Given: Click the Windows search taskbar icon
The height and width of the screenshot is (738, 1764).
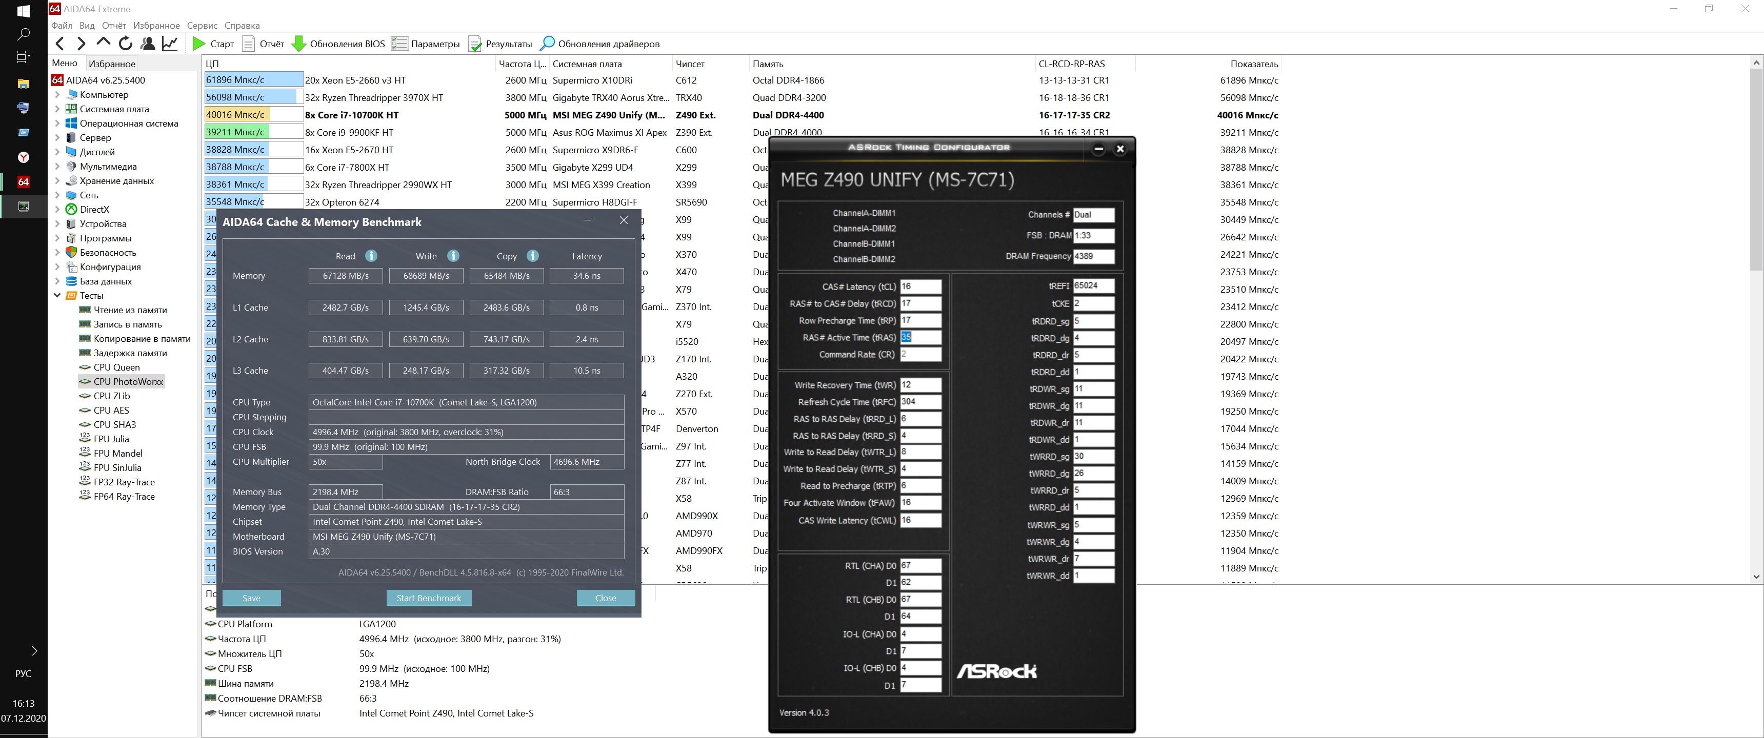Looking at the screenshot, I should pos(23,34).
